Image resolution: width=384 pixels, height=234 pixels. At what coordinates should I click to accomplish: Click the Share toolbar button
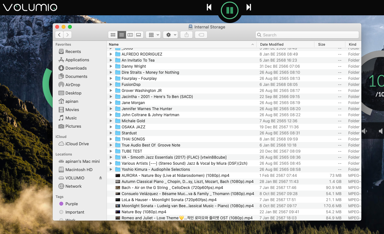[186, 35]
